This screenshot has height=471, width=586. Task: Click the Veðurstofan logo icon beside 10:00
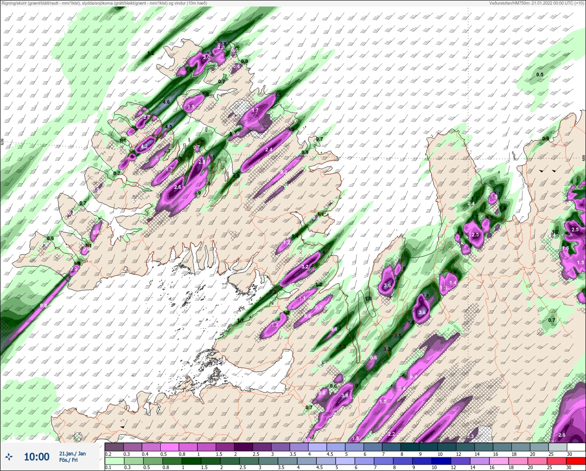pyautogui.click(x=9, y=456)
